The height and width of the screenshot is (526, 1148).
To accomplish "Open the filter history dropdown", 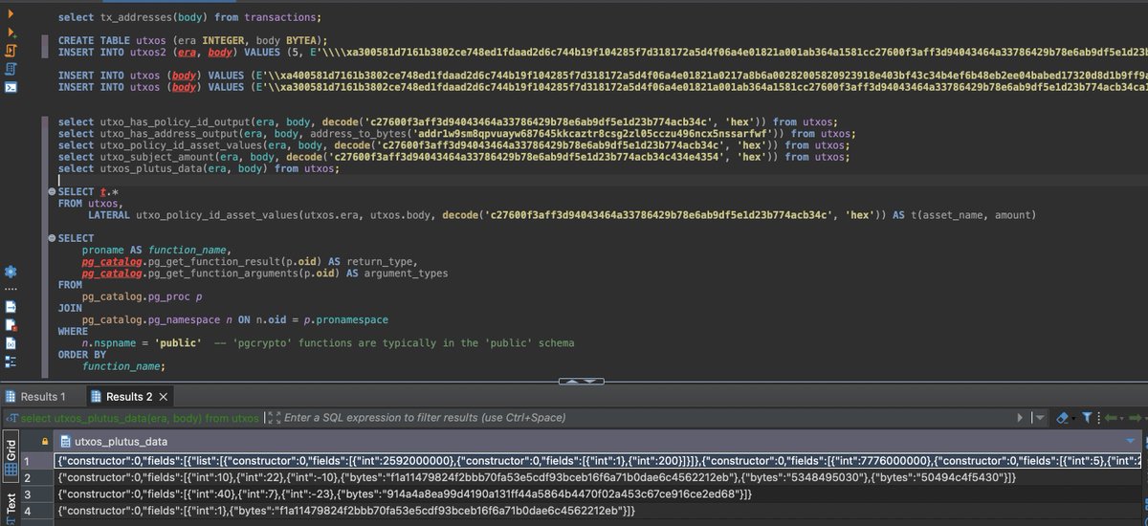I will point(1040,418).
